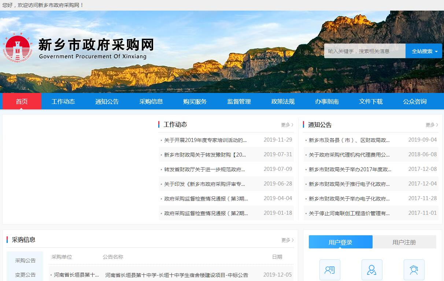
Task: Switch to the 用户注册 tab
Action: (404, 242)
